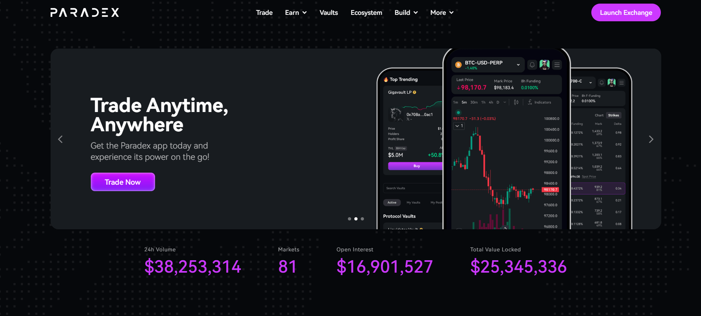Click the green dot indicator above chart
Image resolution: width=701 pixels, height=316 pixels.
click(458, 113)
